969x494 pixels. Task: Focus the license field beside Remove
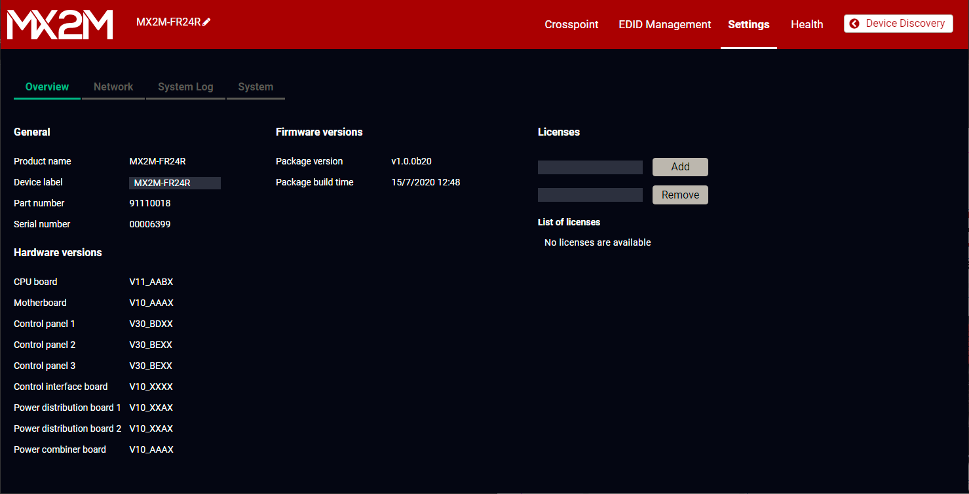click(590, 195)
